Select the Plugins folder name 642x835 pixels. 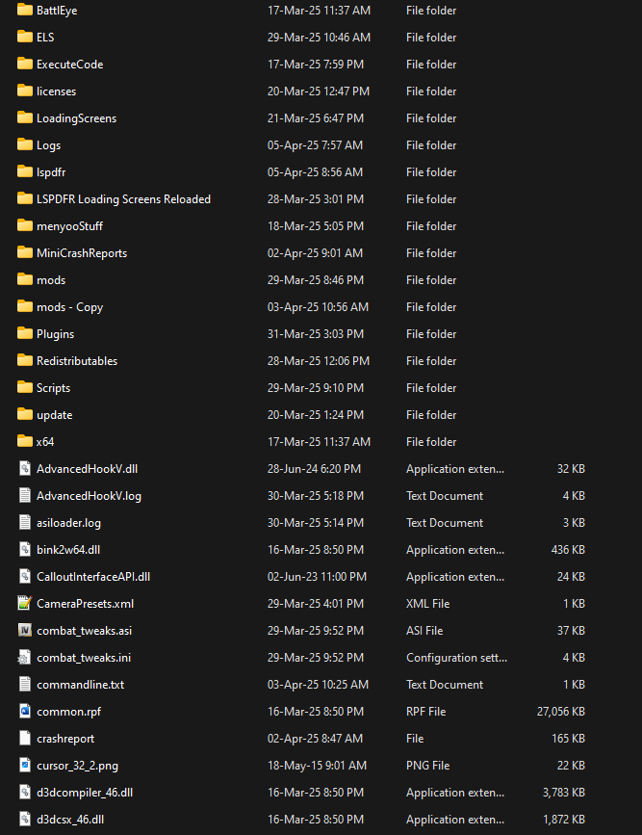56,334
